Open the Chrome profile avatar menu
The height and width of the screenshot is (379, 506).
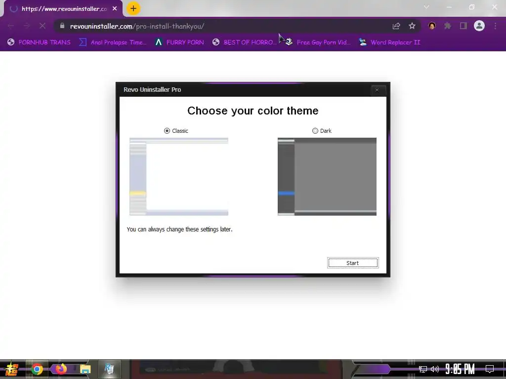[479, 26]
